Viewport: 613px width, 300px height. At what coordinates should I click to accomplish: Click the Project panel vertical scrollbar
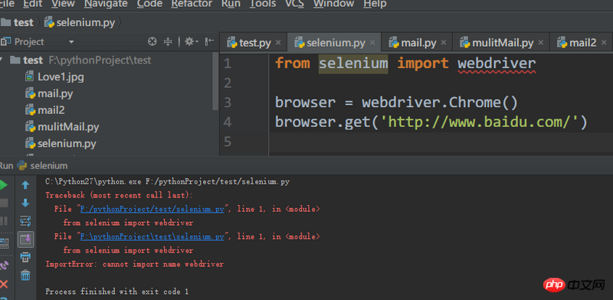tap(215, 81)
